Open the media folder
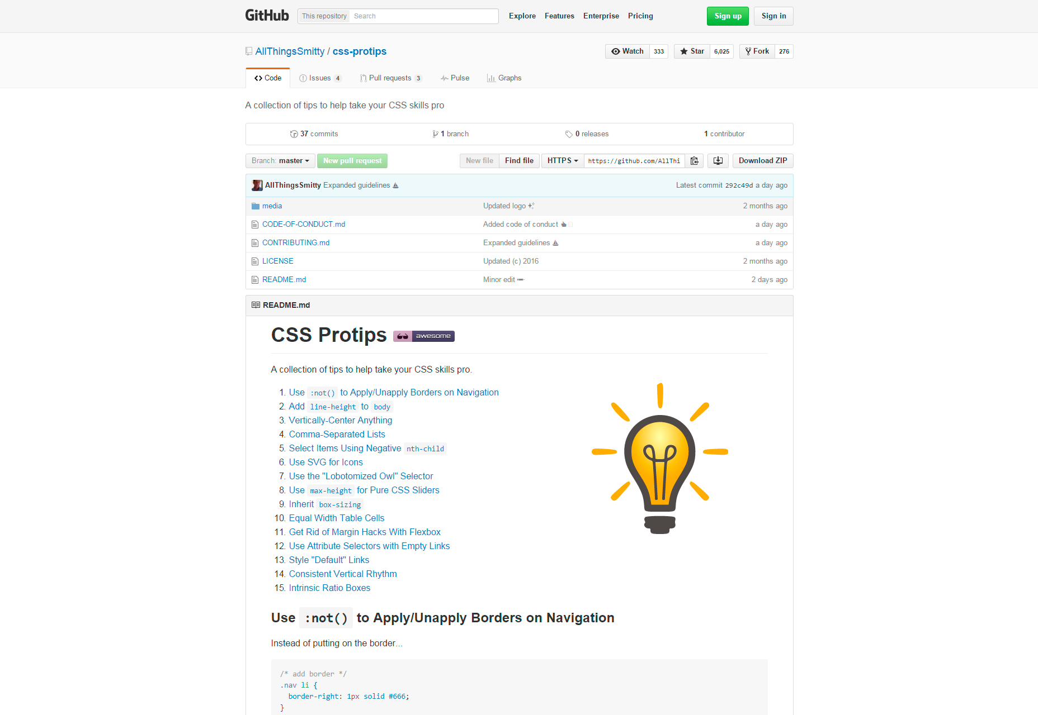Screen dimensions: 1038x715 [272, 206]
